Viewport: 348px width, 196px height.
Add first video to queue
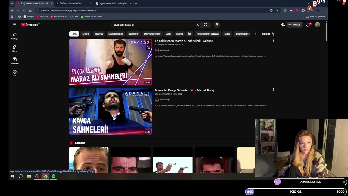click(x=149, y=48)
